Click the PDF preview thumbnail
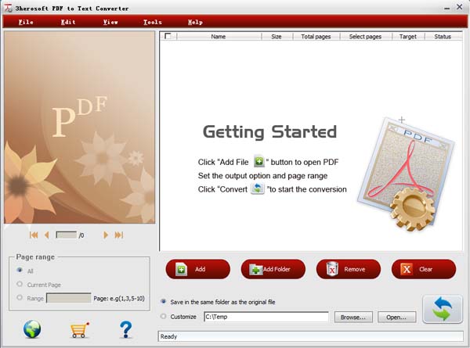This screenshot has width=470, height=348. pyautogui.click(x=79, y=127)
